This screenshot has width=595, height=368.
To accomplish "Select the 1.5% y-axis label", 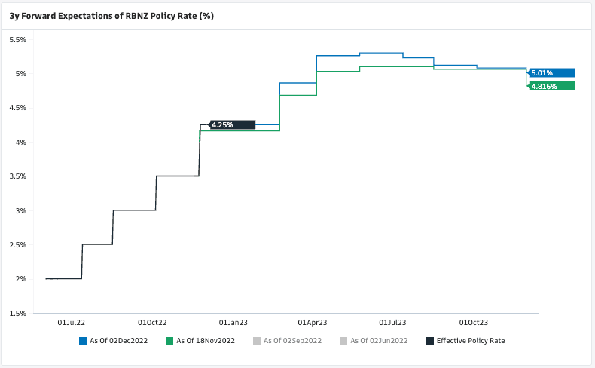I will coord(17,313).
